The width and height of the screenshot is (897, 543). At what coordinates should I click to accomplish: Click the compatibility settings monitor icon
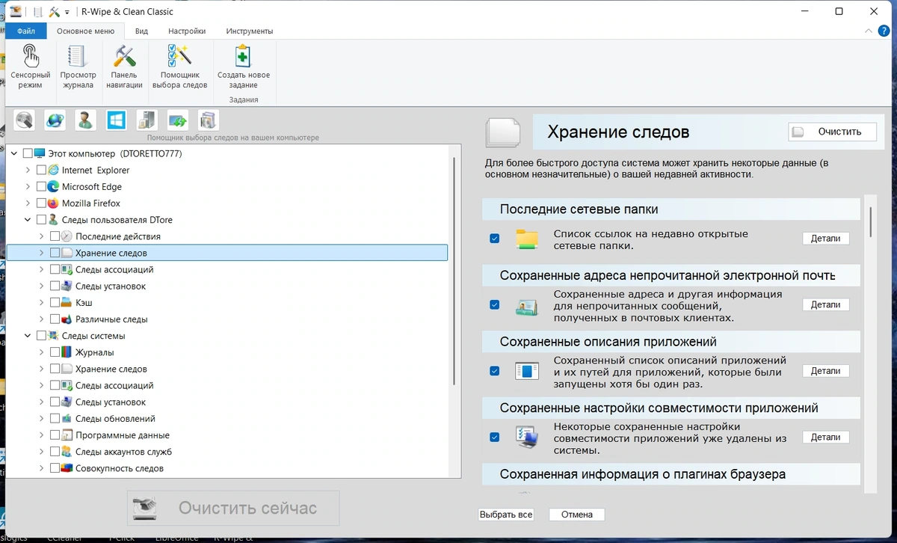pos(527,437)
